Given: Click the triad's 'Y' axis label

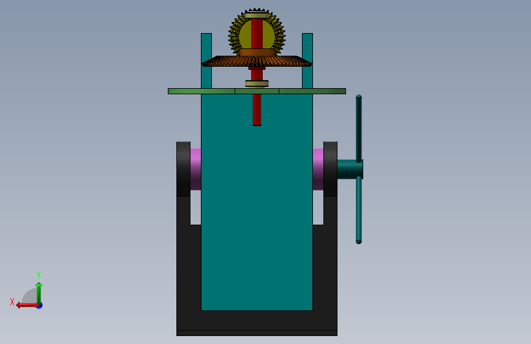Looking at the screenshot, I should click(39, 275).
